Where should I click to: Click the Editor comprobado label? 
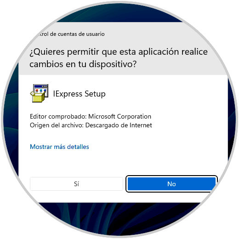tap(59, 117)
